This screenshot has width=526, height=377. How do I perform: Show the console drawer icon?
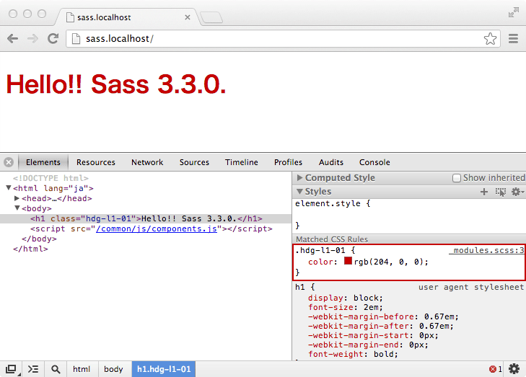click(x=33, y=369)
